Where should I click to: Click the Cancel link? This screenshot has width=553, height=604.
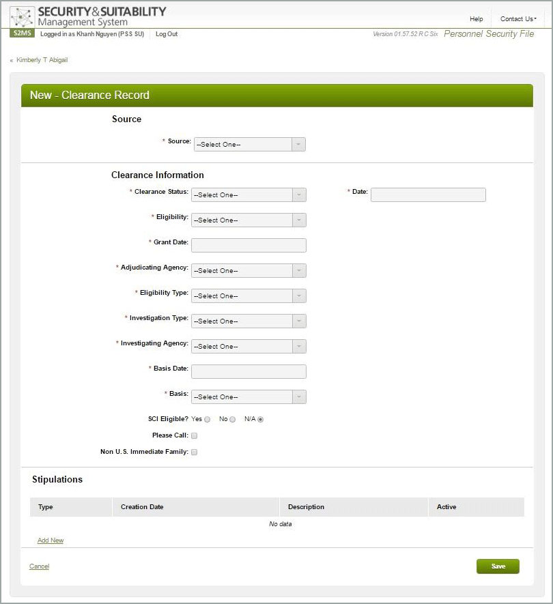39,566
